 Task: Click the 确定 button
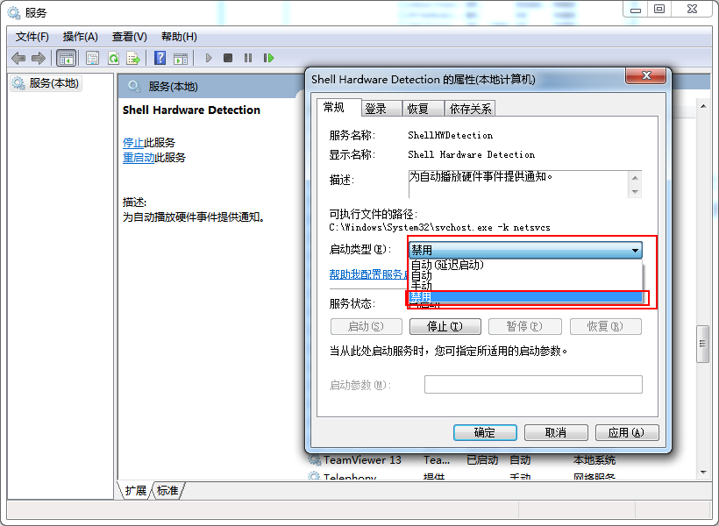coord(484,432)
